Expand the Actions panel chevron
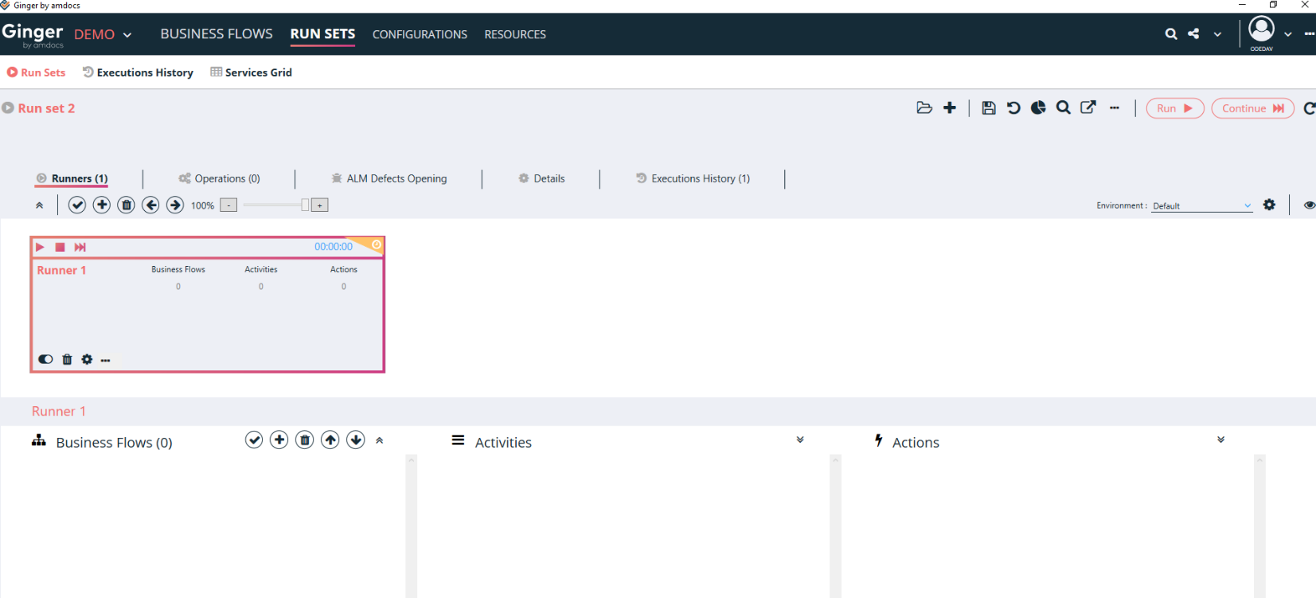The width and height of the screenshot is (1316, 598). click(x=1220, y=440)
